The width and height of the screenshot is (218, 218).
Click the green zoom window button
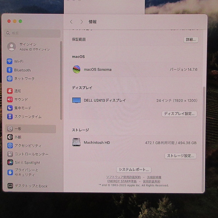click(21, 21)
